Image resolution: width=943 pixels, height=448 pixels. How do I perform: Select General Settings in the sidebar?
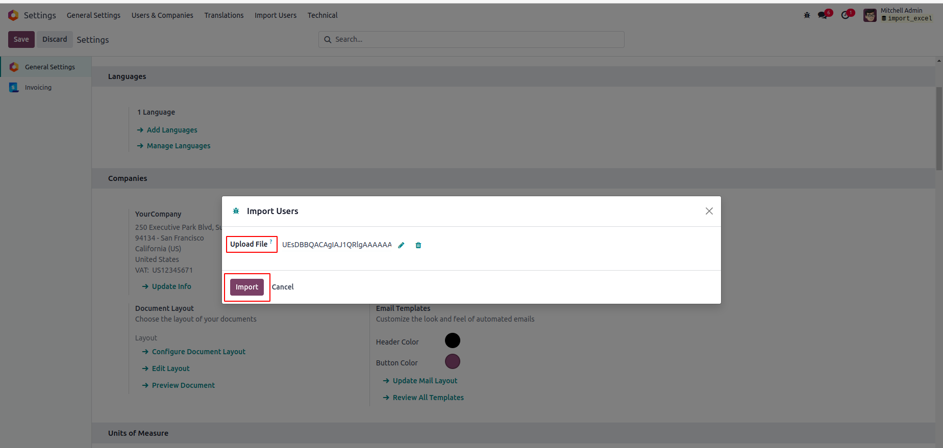(49, 67)
